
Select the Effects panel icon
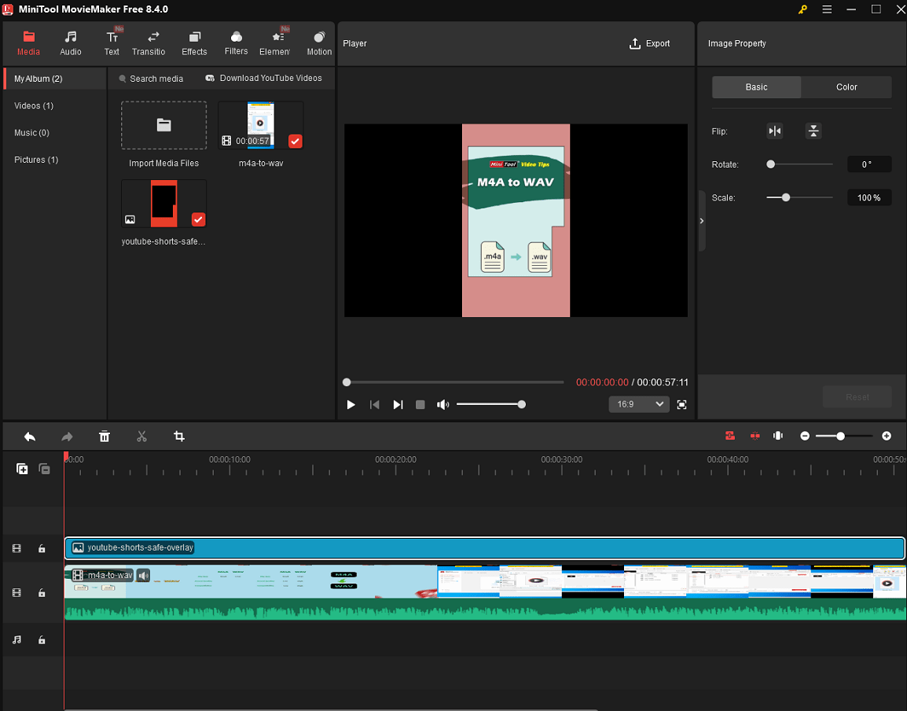[x=193, y=42]
